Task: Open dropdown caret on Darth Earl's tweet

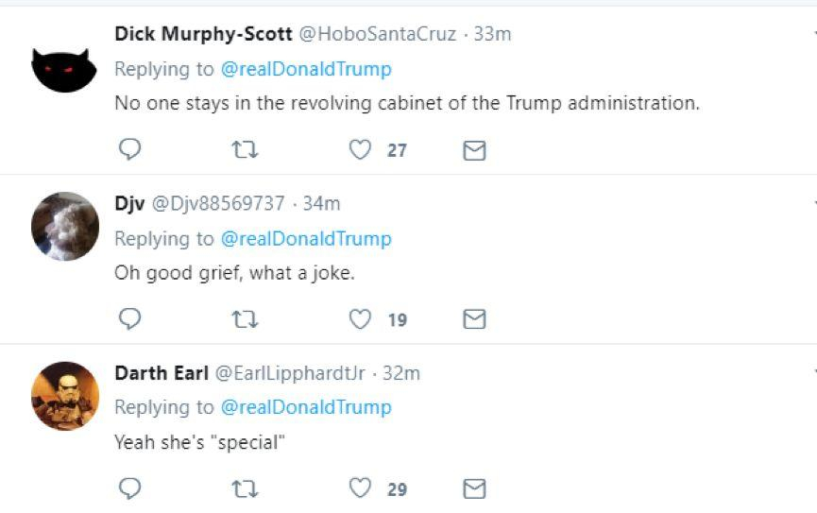Action: coord(812,371)
